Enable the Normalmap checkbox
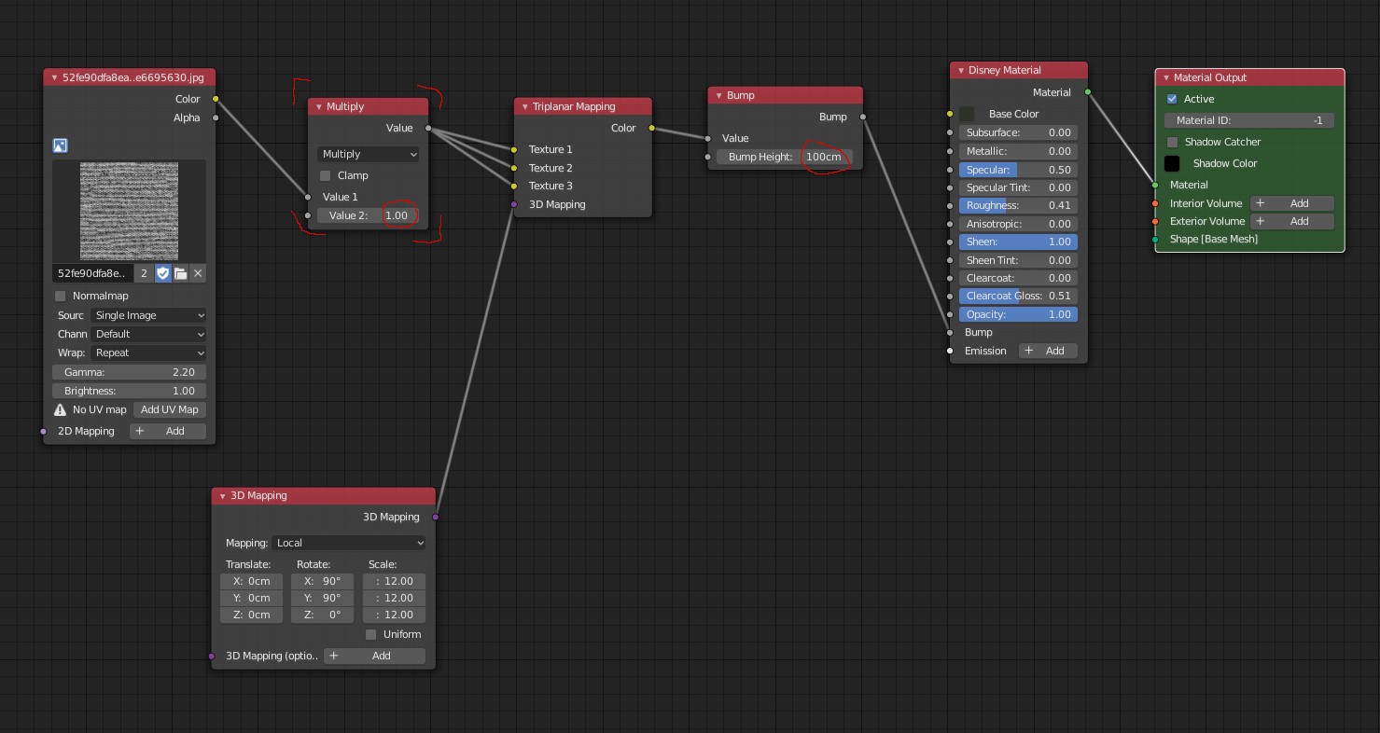1380x733 pixels. click(61, 296)
